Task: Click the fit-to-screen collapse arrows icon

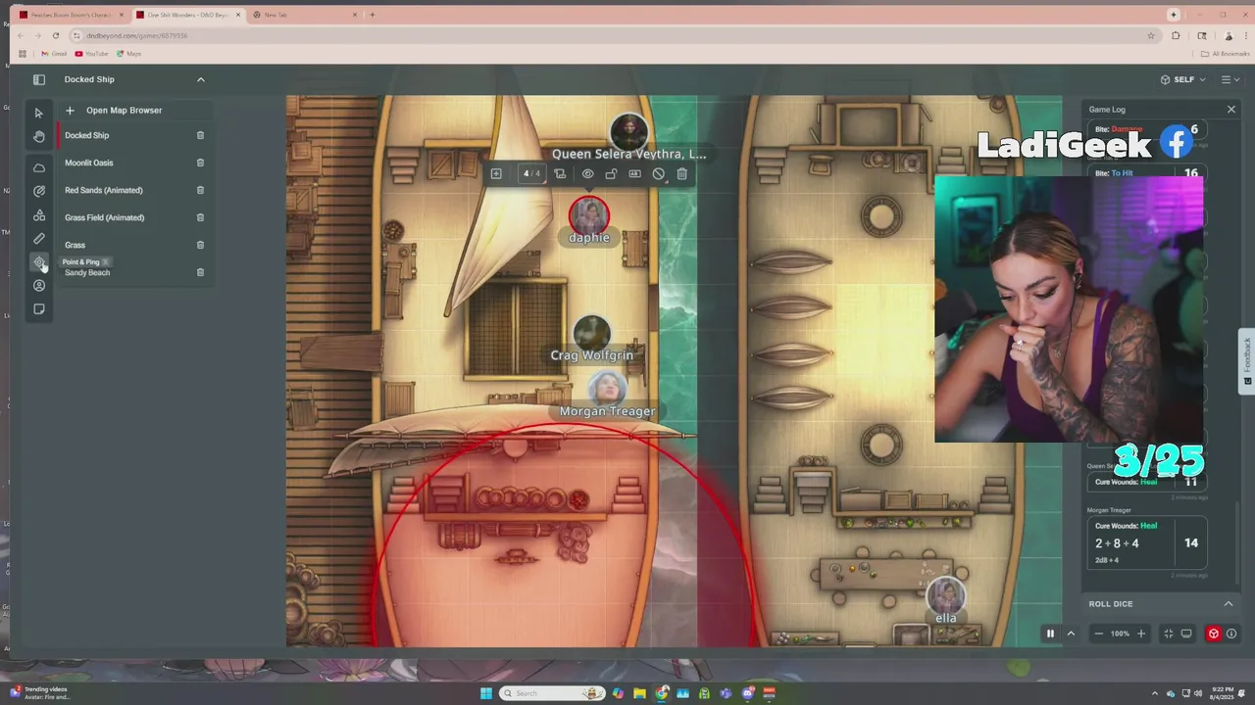Action: [1168, 634]
